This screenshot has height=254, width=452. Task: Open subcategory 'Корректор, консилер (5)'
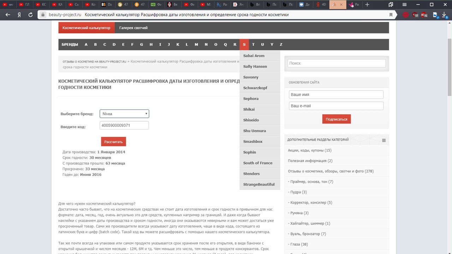pyautogui.click(x=310, y=202)
